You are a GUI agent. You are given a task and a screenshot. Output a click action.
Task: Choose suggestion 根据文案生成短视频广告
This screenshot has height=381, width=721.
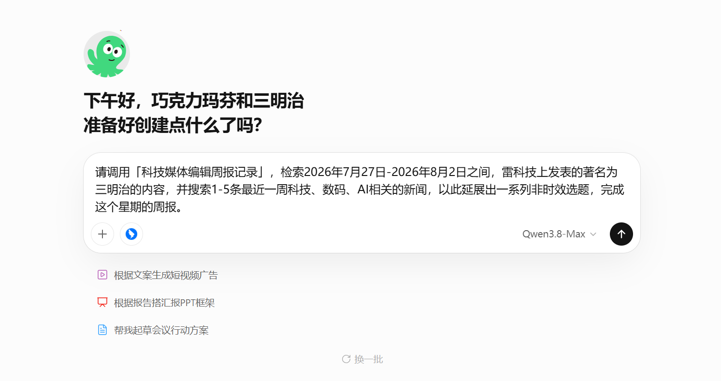click(x=166, y=275)
